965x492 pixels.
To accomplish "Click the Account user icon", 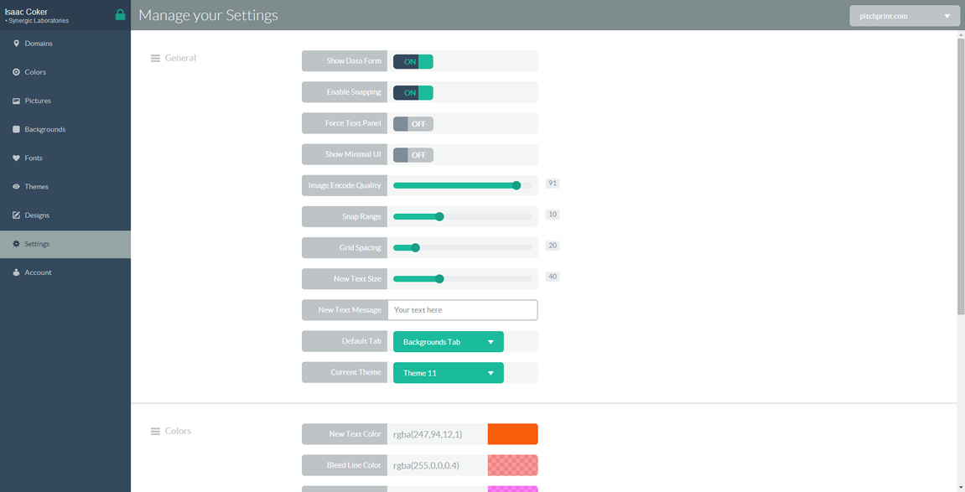I will 17,272.
